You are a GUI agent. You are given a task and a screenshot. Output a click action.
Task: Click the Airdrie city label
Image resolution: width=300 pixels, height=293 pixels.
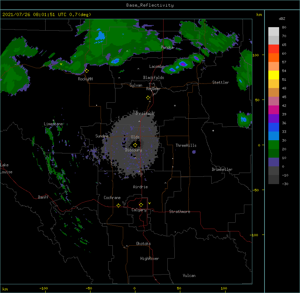pos(141,187)
